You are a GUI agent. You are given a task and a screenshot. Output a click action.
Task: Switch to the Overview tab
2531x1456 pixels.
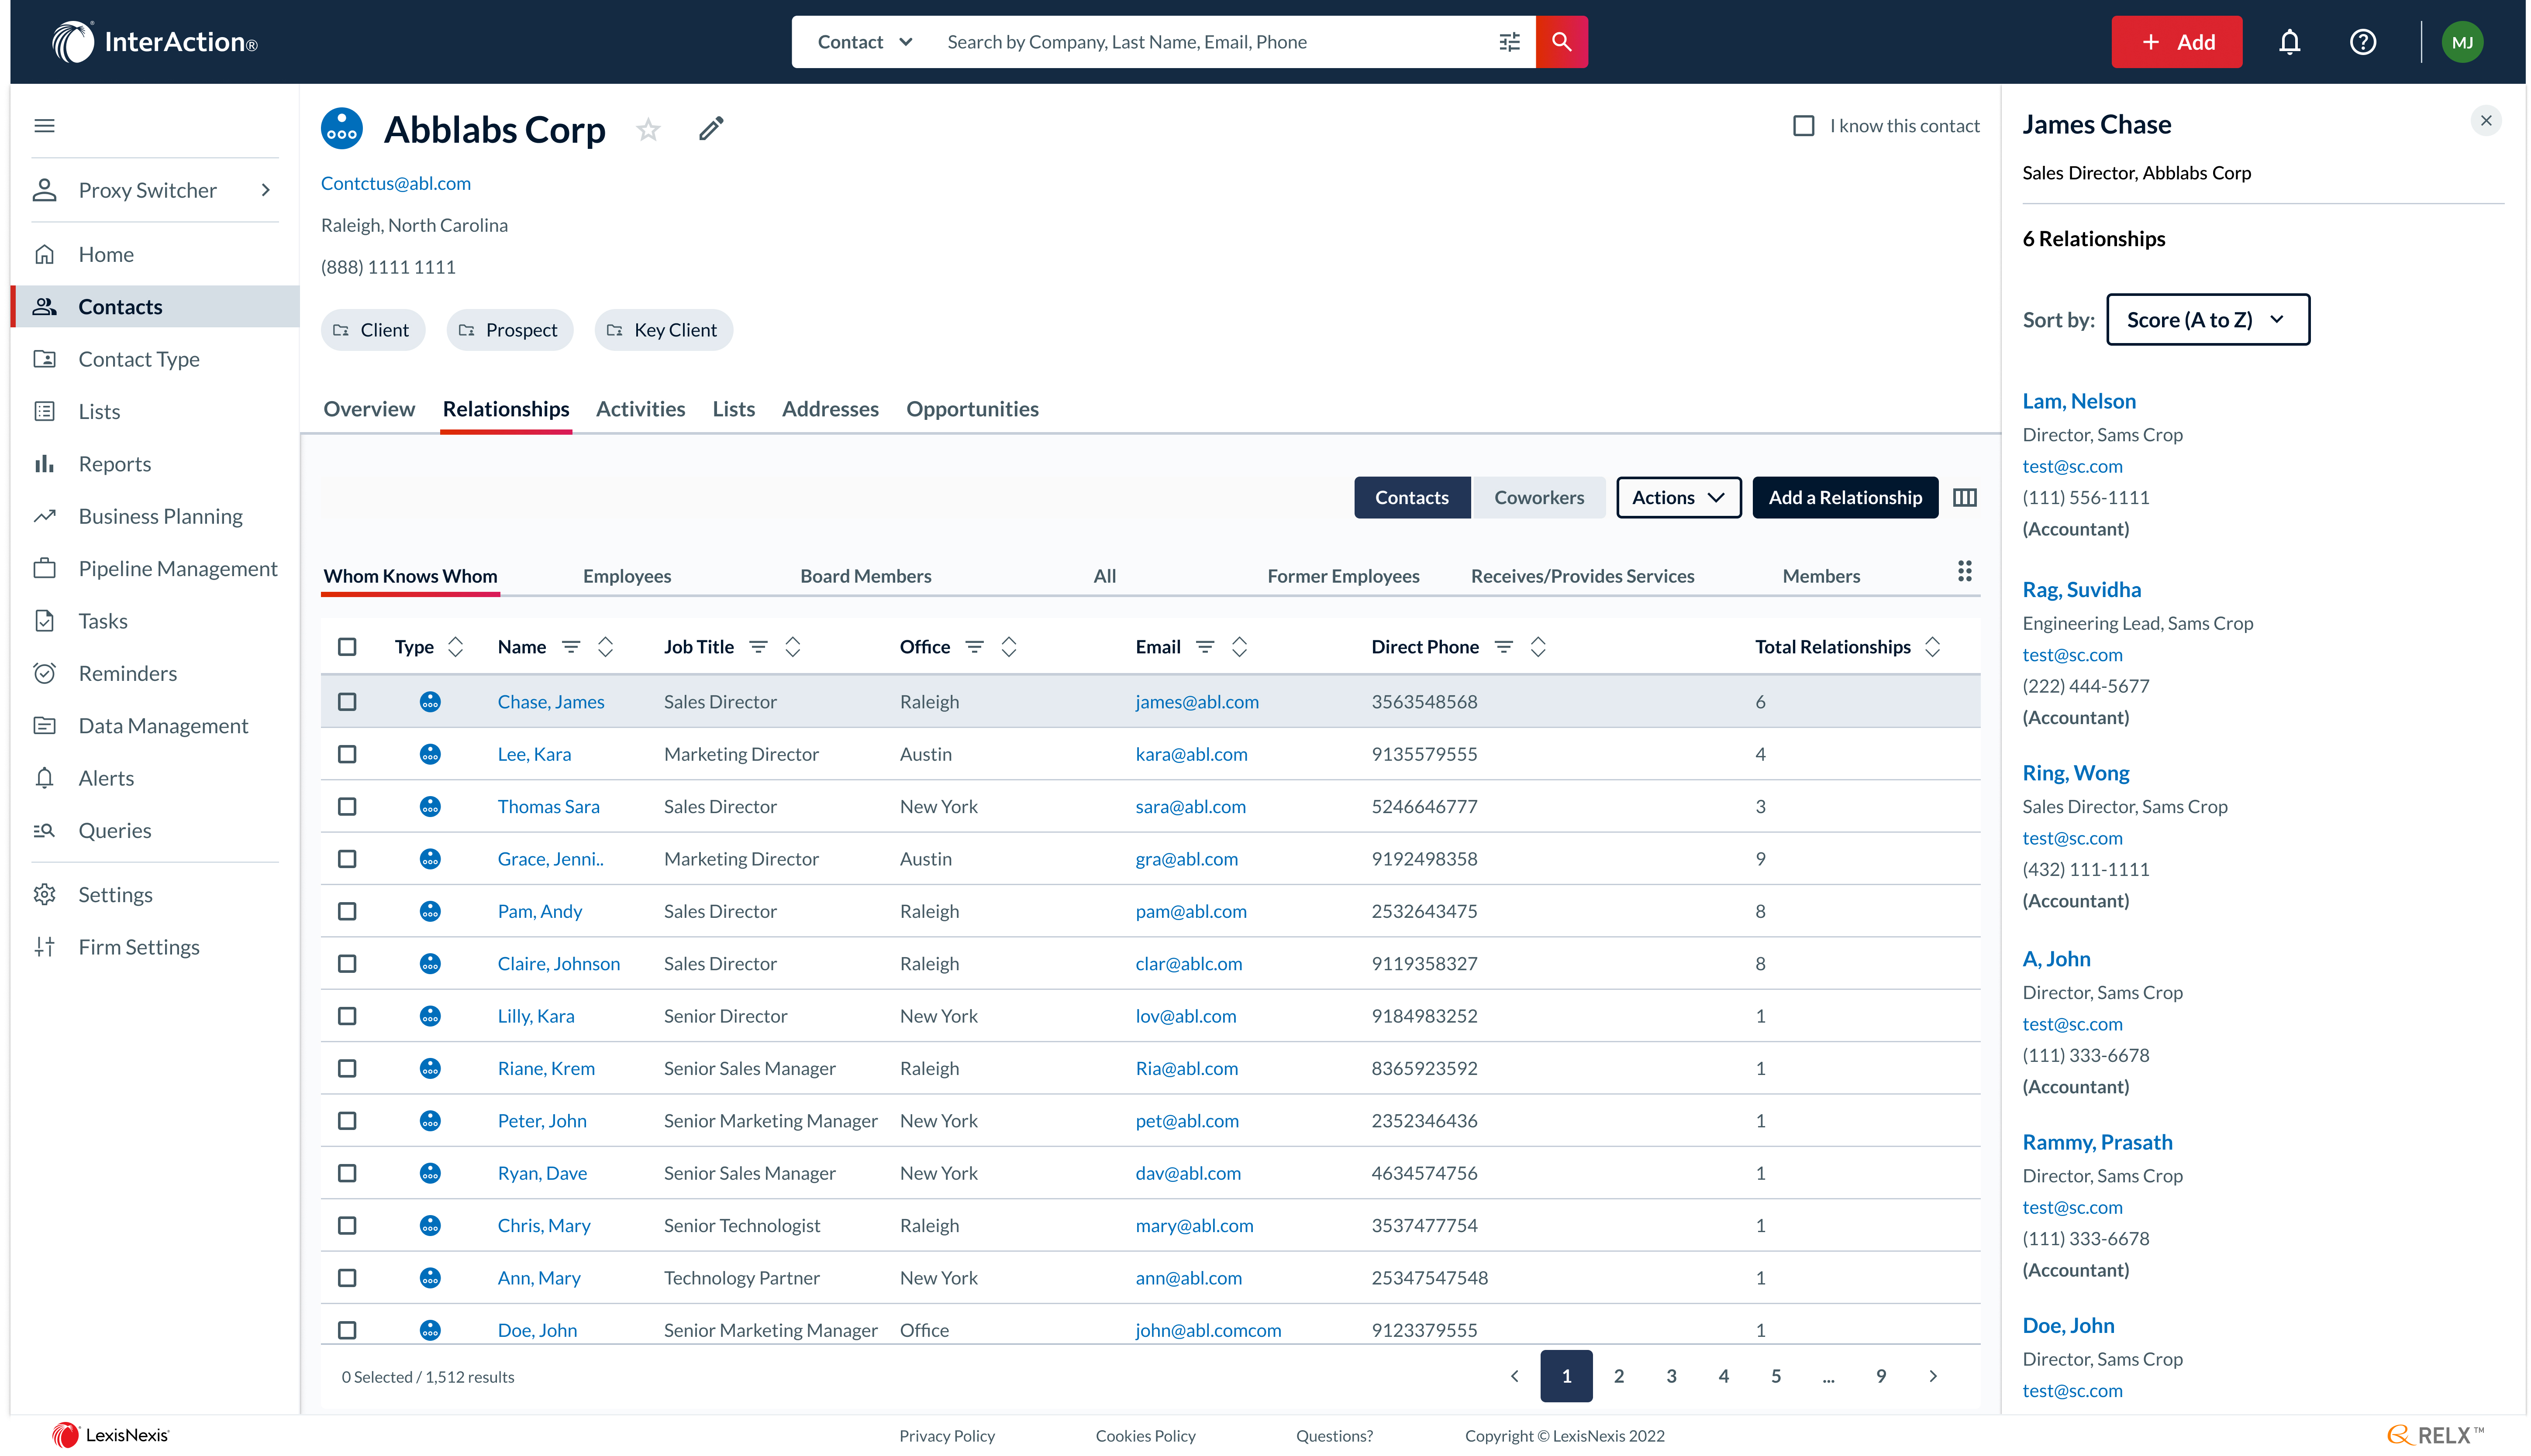pyautogui.click(x=369, y=409)
